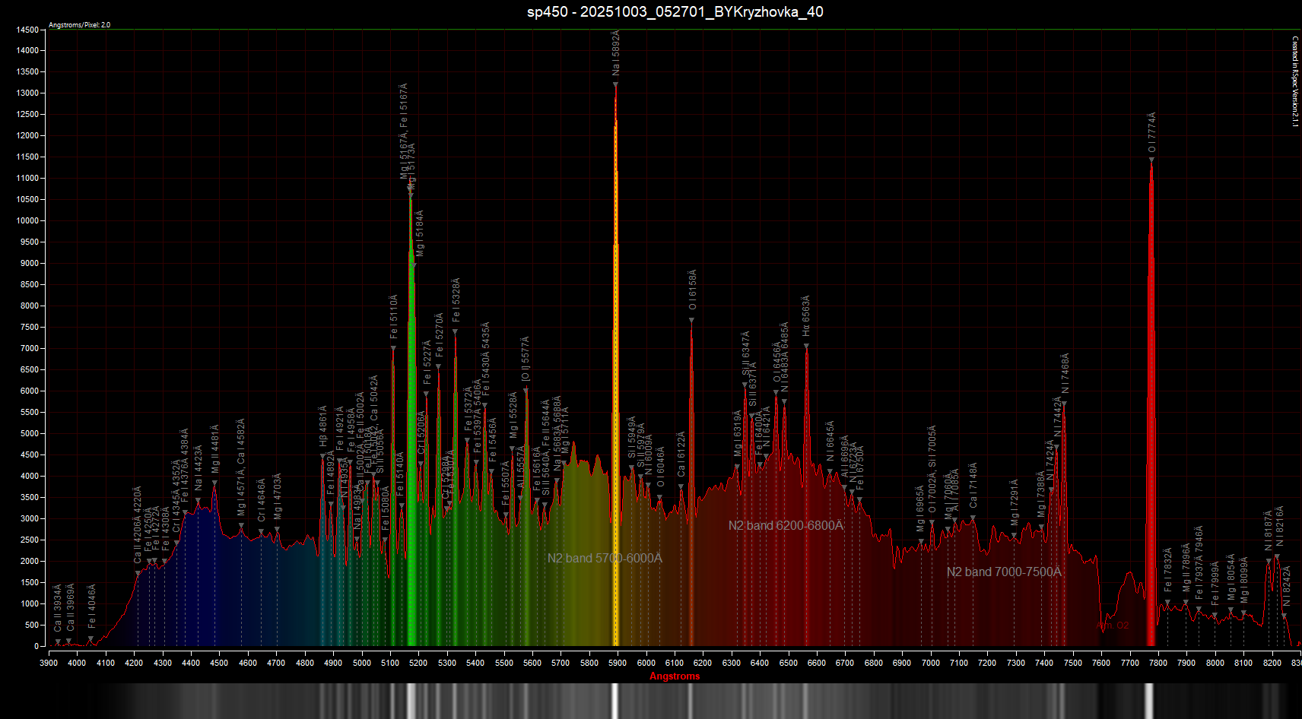Click the N I 8242Å marker triangle
This screenshot has width=1302, height=719.
coord(1285,616)
